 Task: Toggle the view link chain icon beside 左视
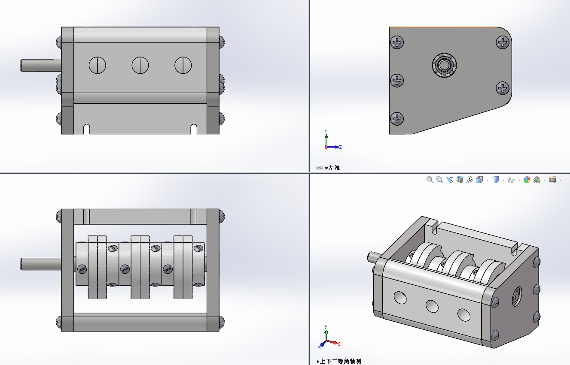319,168
